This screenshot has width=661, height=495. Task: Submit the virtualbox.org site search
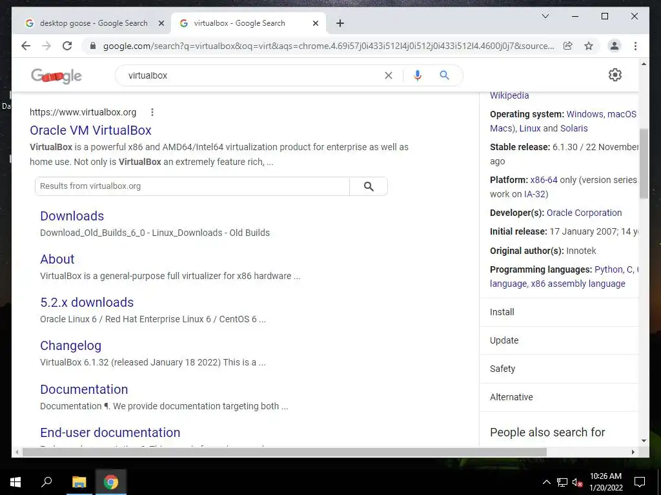coord(369,186)
